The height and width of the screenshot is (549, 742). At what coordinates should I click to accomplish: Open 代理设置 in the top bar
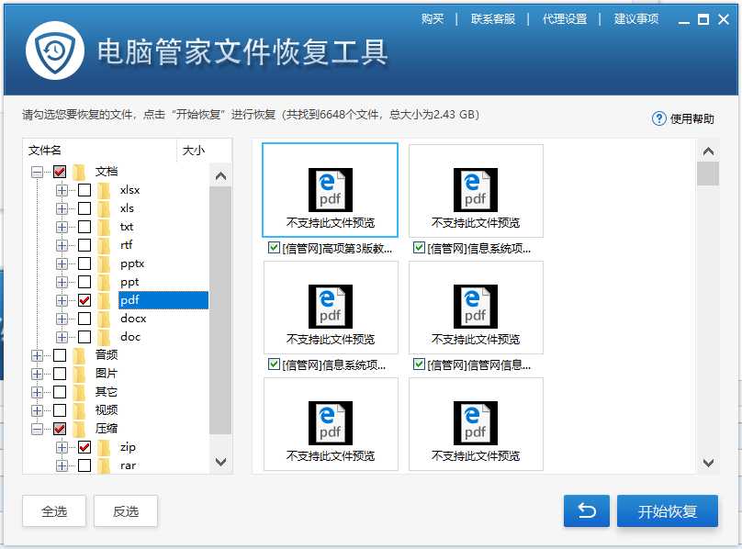pyautogui.click(x=565, y=19)
